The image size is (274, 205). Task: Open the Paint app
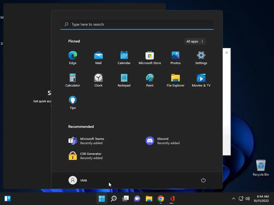coord(150,80)
